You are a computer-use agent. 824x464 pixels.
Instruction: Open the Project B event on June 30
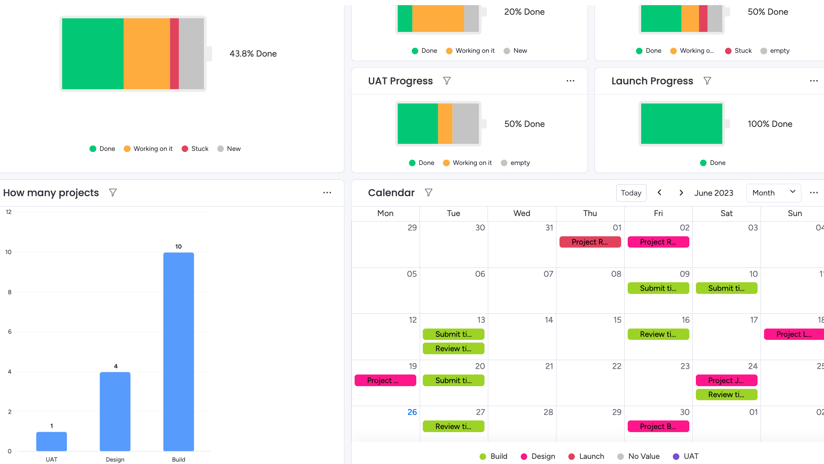pyautogui.click(x=658, y=426)
